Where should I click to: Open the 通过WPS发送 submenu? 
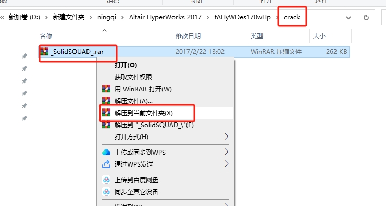165,164
